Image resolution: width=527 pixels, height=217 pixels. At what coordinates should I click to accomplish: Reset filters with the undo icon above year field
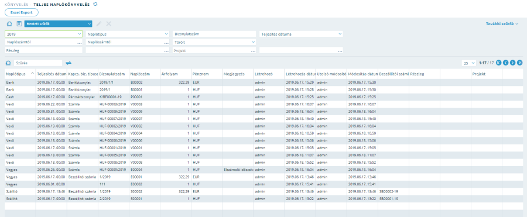pos(9,24)
